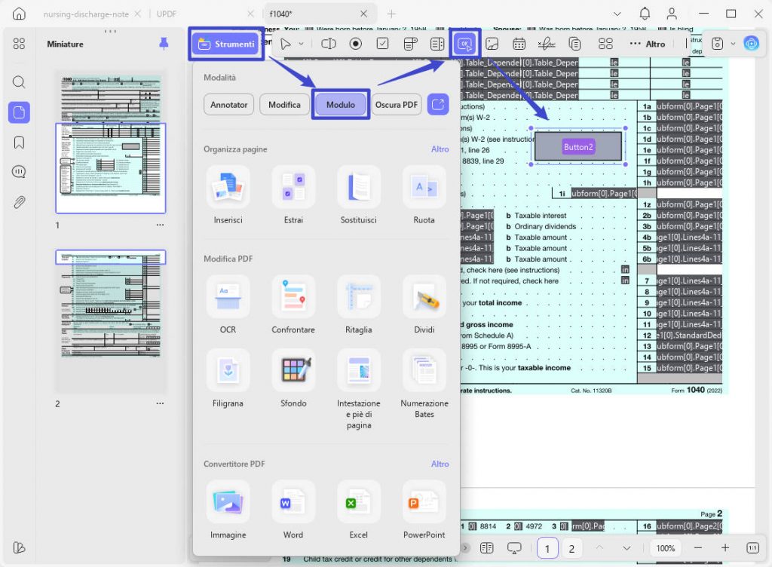Open Inserisci pages tool
Image resolution: width=772 pixels, height=567 pixels.
(228, 195)
